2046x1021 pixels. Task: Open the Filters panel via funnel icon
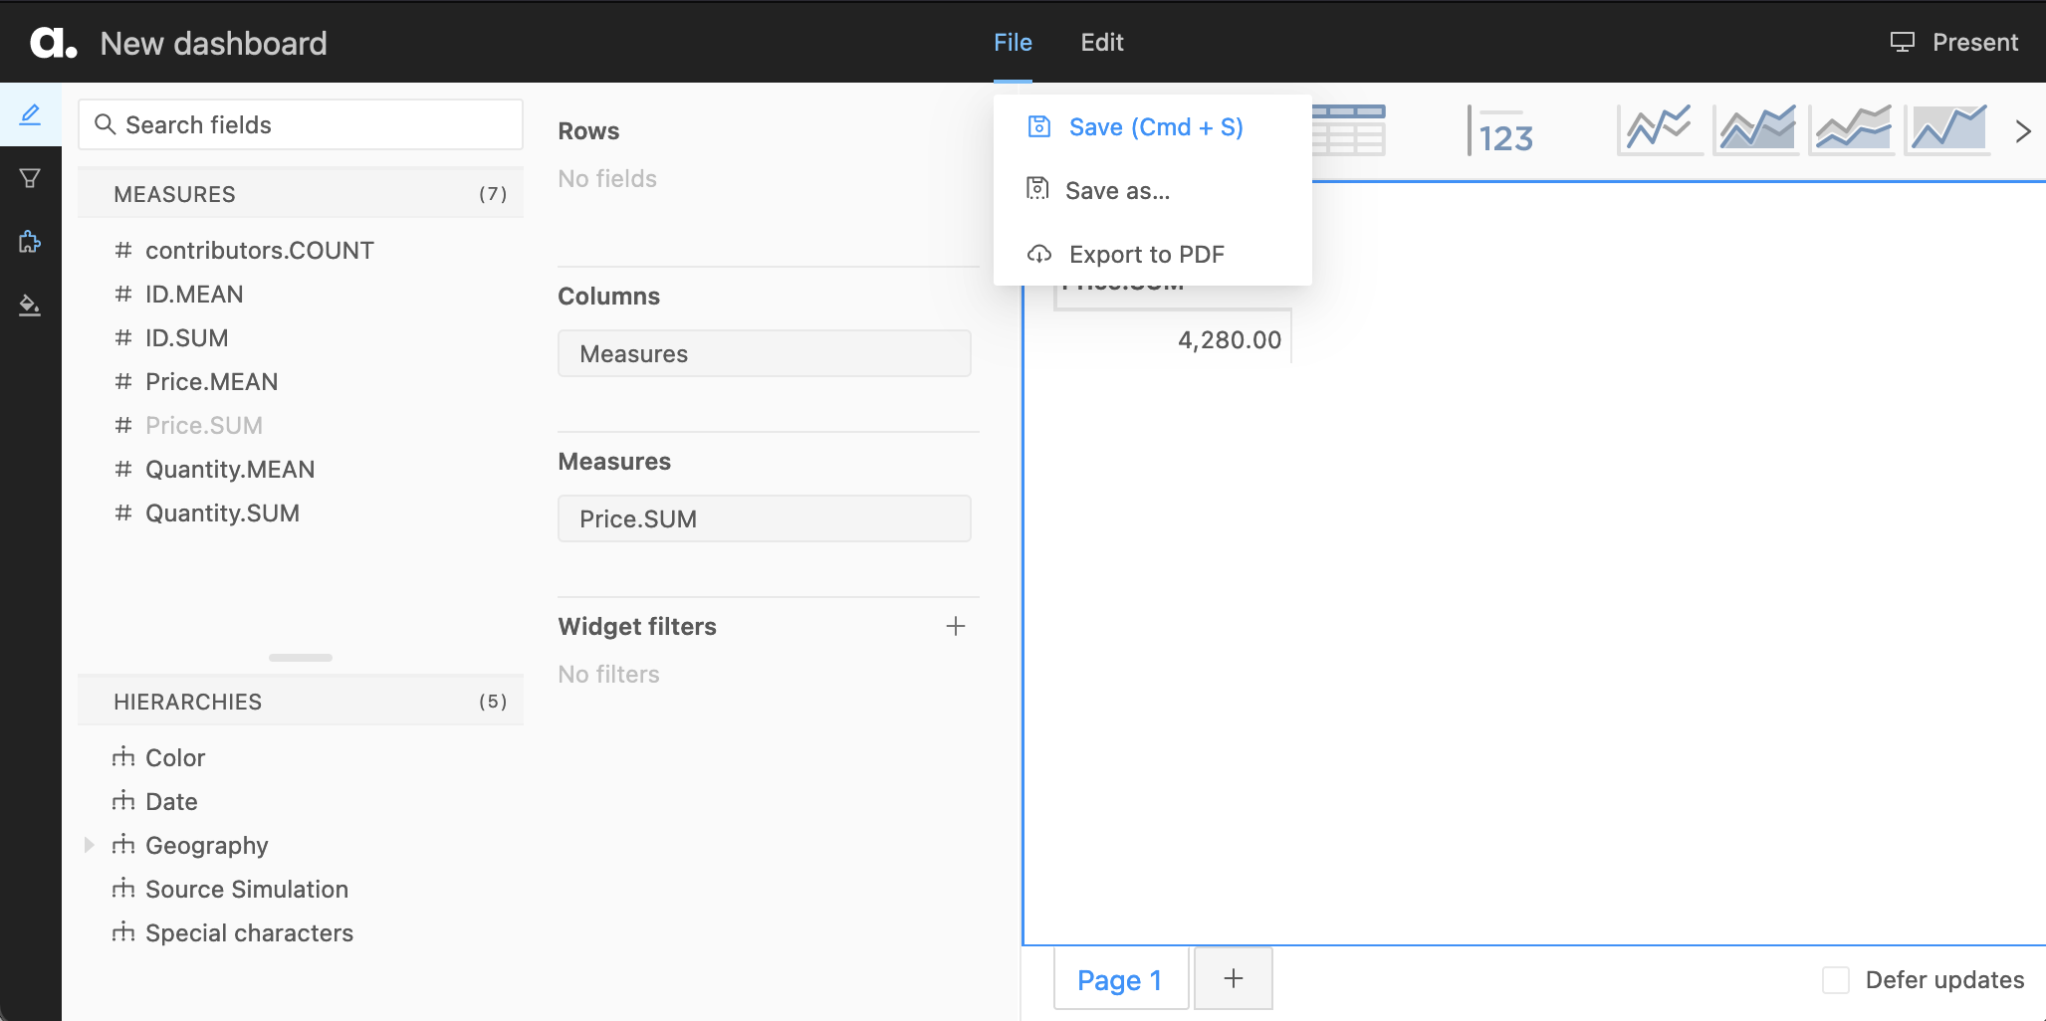click(x=30, y=178)
